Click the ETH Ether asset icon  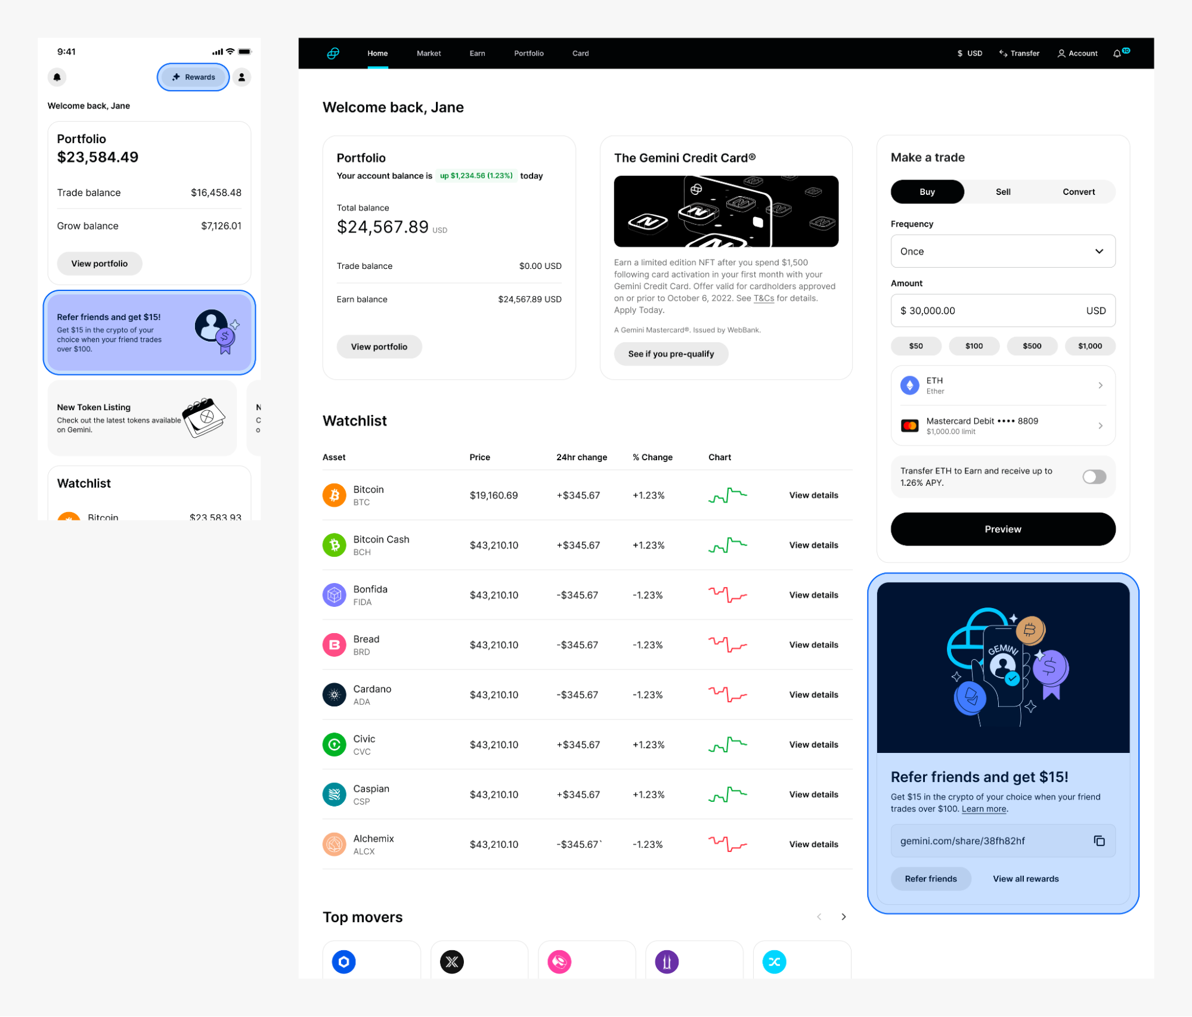pos(909,386)
